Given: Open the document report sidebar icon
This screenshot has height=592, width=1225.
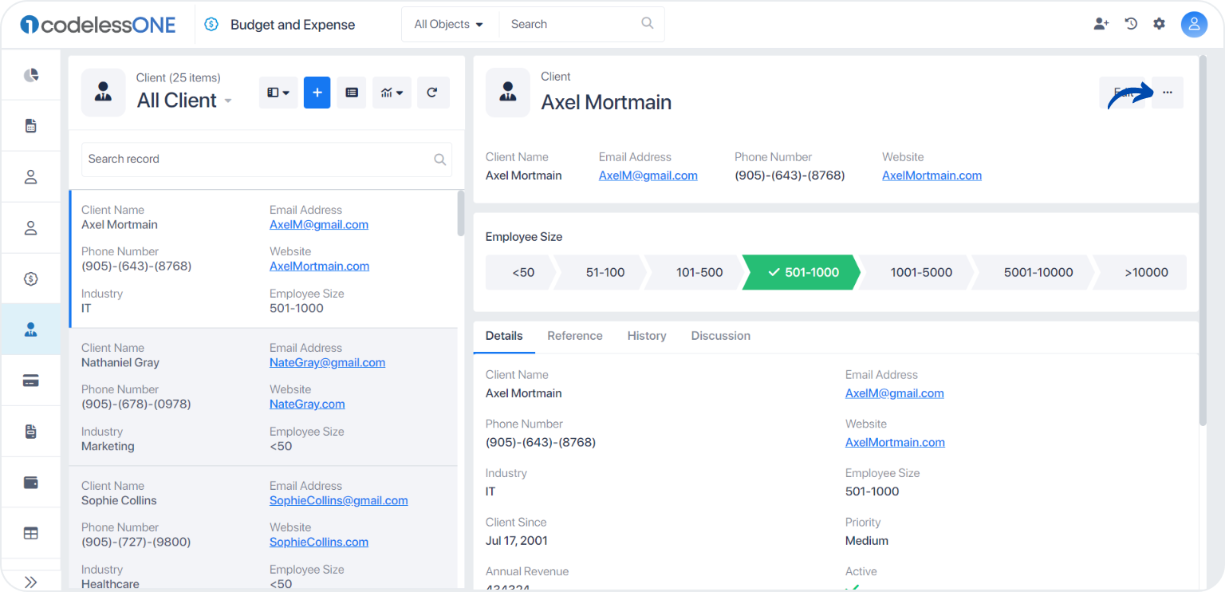Looking at the screenshot, I should tap(31, 432).
